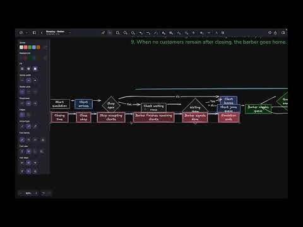Viewport: 303px width, 227px height.
Task: Set stroke width to thin
Action: pyautogui.click(x=22, y=80)
